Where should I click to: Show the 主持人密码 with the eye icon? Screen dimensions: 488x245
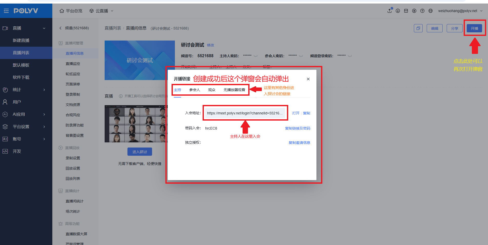click(x=256, y=56)
